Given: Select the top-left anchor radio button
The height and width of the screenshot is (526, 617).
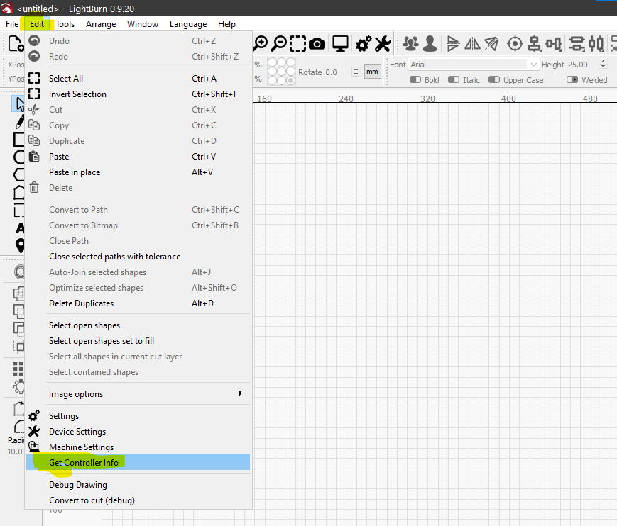Looking at the screenshot, I should (x=272, y=62).
